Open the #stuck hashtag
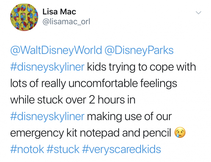211x162 pixels. [63, 149]
